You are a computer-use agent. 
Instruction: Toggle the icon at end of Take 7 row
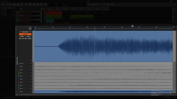(31, 73)
